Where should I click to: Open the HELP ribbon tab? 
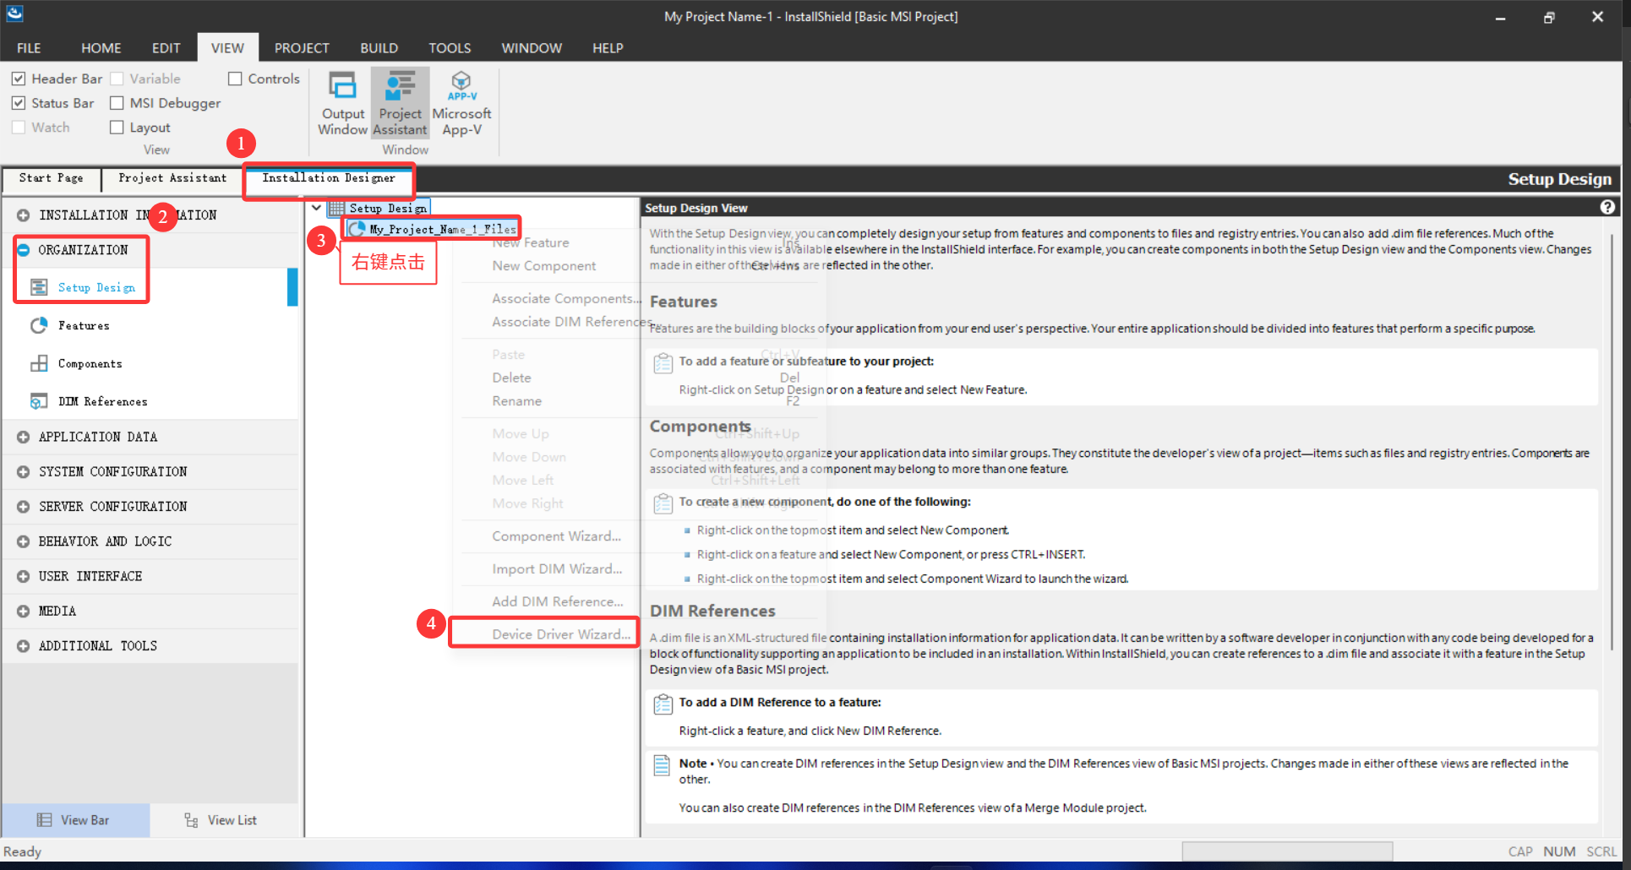point(608,48)
